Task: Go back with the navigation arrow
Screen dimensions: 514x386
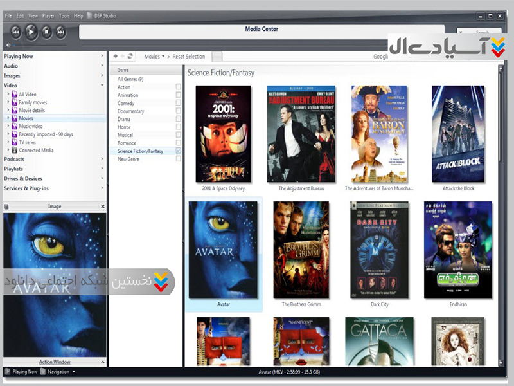Action: [115, 57]
